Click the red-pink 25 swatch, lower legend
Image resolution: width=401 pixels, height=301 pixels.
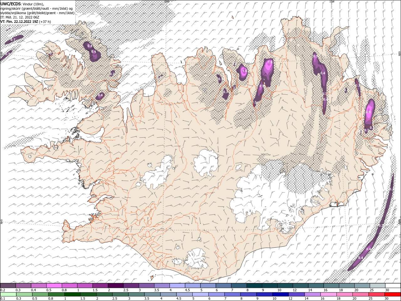(376, 294)
